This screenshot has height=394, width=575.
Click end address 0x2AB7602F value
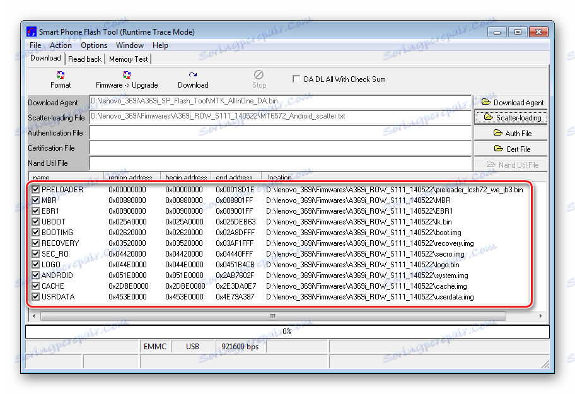(x=235, y=275)
